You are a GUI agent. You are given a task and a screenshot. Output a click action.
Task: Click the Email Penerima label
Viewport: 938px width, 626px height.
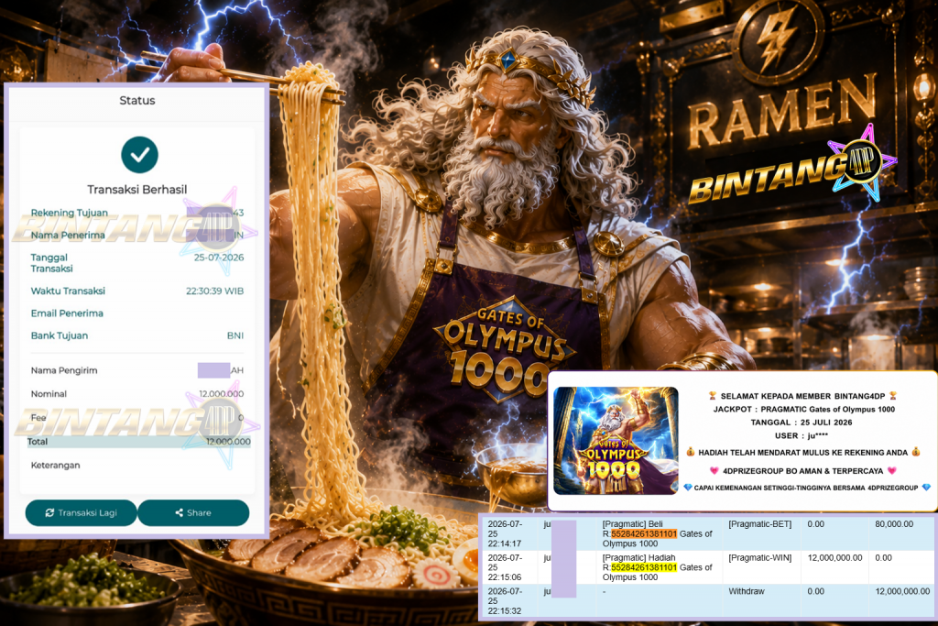click(x=66, y=313)
